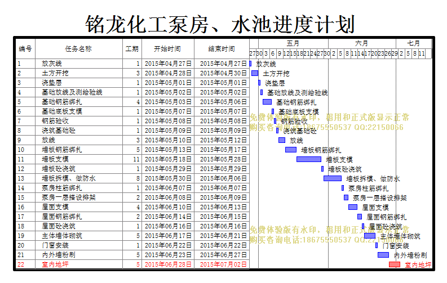Click the red Gantt bar for 室内地坪
Screen dimensions: 447x283
click(x=395, y=264)
